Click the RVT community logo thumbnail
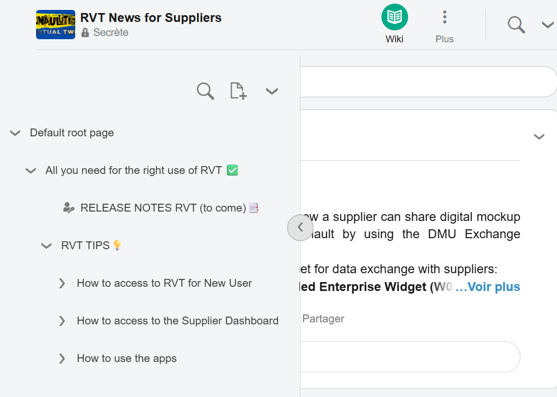 (55, 25)
